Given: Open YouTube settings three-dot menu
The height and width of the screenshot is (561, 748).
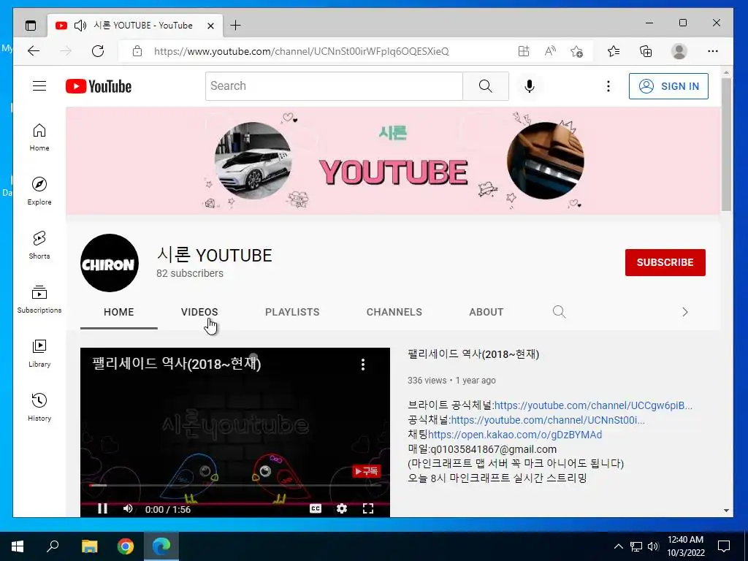Looking at the screenshot, I should pos(608,86).
